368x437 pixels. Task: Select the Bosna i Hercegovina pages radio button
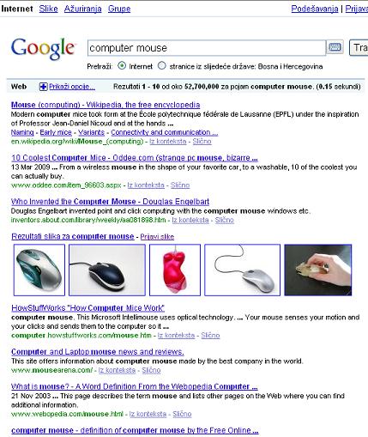[x=161, y=66]
